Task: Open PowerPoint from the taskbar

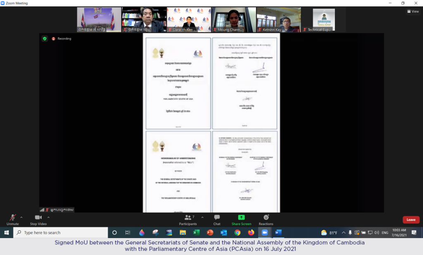Action: pyautogui.click(x=210, y=233)
